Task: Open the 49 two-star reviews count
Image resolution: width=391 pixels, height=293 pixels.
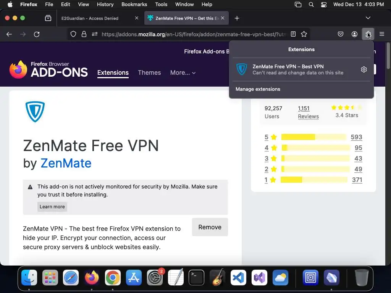Action: click(358, 169)
